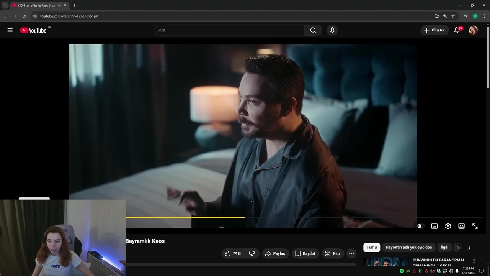Open the zoom indicator in address bar
Viewport: 490px width, 276px height.
(445, 16)
